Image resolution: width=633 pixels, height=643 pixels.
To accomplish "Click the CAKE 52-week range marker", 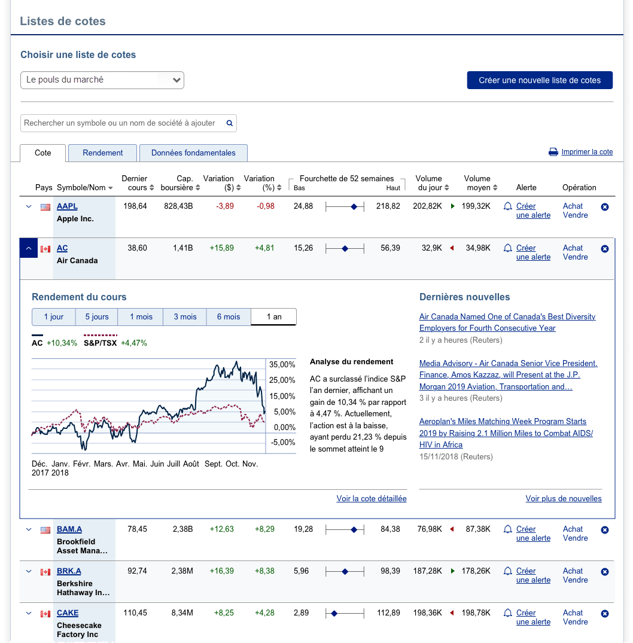I will click(x=334, y=614).
